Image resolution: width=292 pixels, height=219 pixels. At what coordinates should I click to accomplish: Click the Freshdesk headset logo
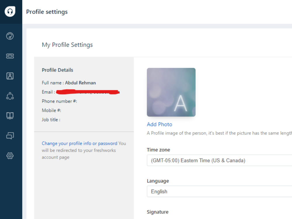click(10, 12)
